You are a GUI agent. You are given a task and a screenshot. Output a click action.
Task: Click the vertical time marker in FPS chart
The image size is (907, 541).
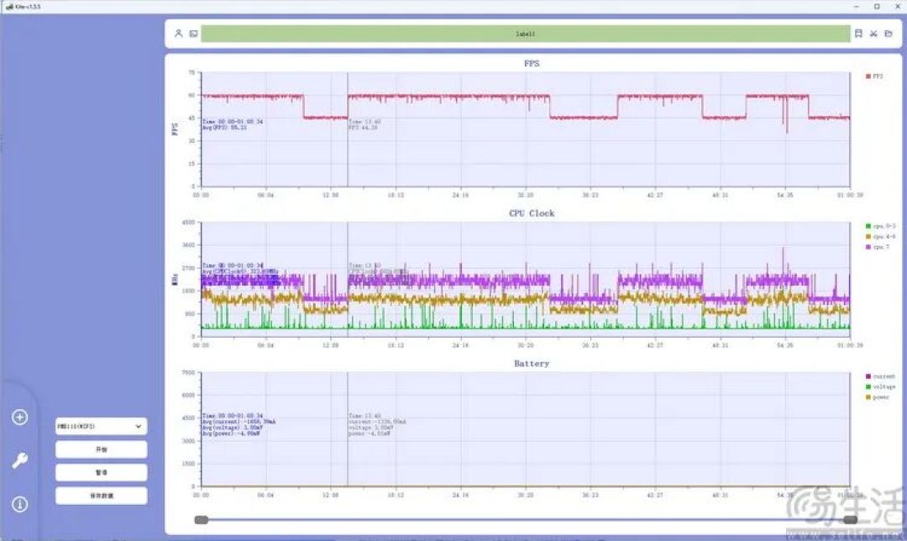(348, 129)
